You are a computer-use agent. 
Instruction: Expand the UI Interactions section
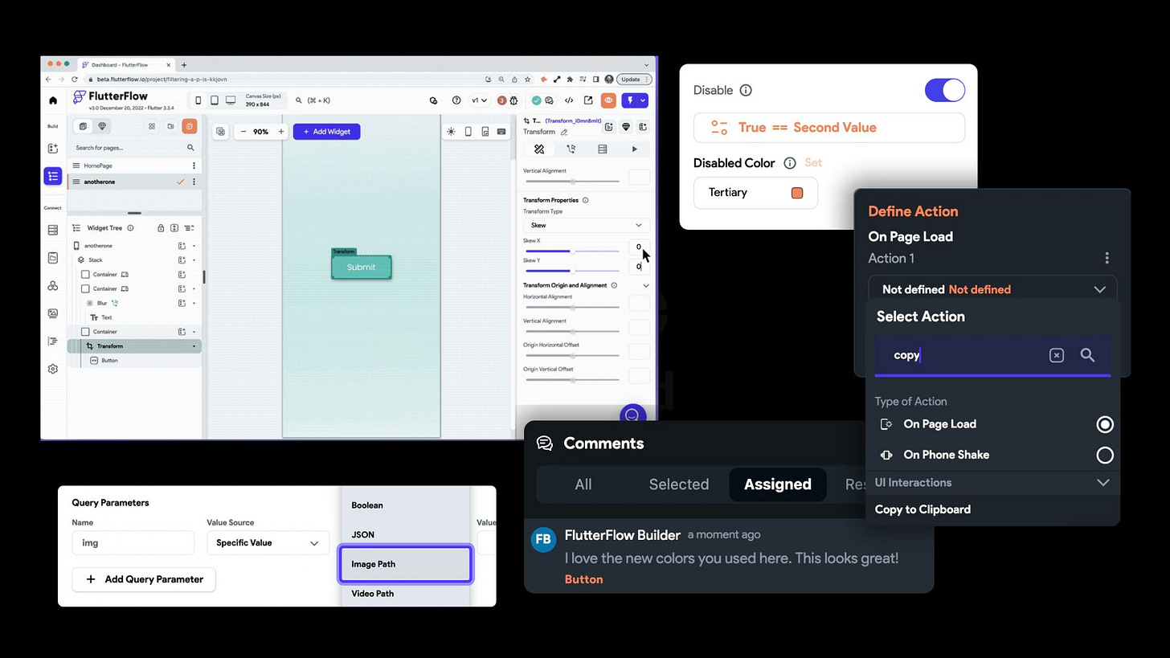(1102, 483)
